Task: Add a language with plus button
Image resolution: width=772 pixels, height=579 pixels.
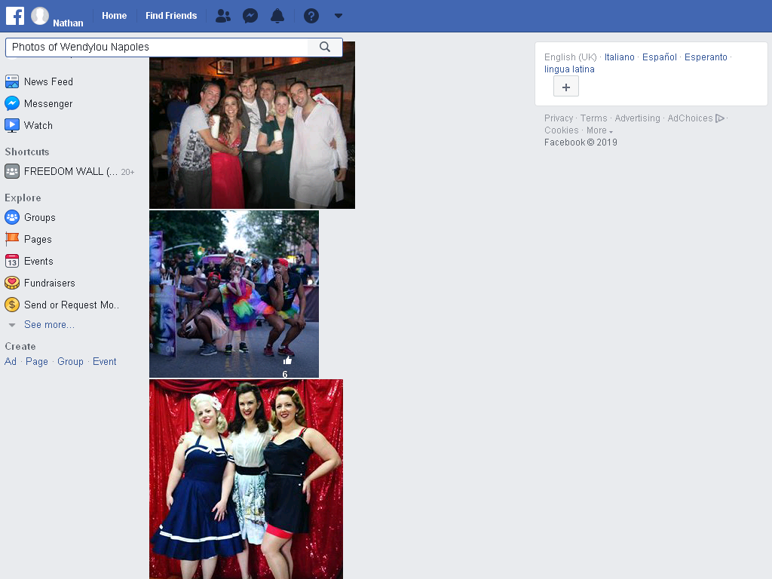Action: (x=566, y=87)
